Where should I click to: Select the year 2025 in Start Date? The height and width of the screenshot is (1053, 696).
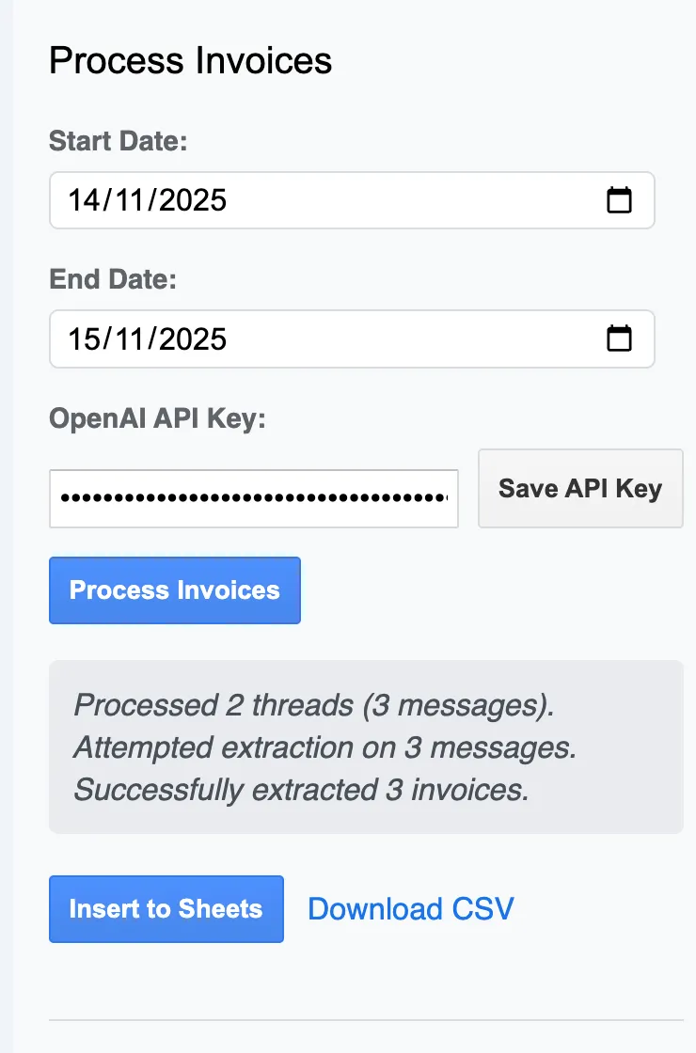(x=192, y=200)
